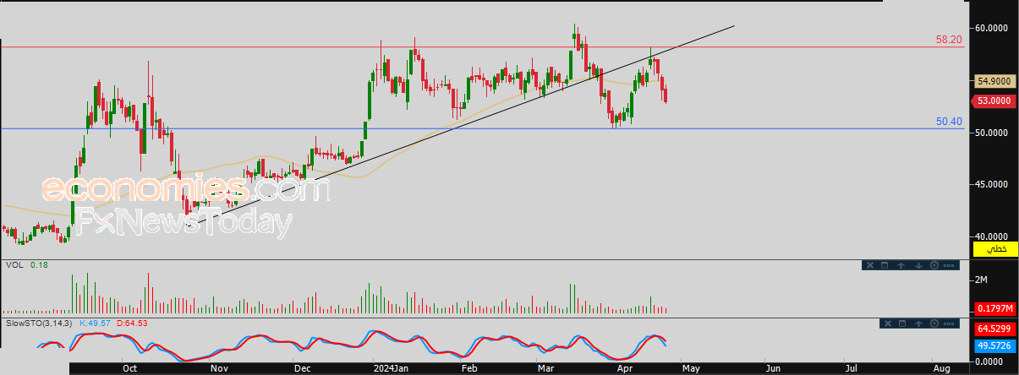
Task: Click the Aug date axis label
Action: coord(941,368)
